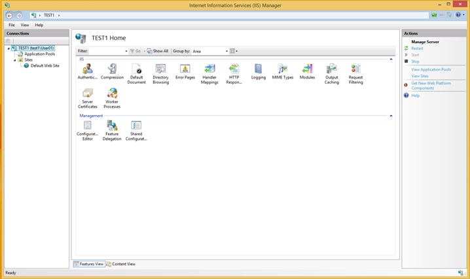The image size is (470, 279).
Task: Open HTTP Response Headers feature
Action: [x=234, y=74]
